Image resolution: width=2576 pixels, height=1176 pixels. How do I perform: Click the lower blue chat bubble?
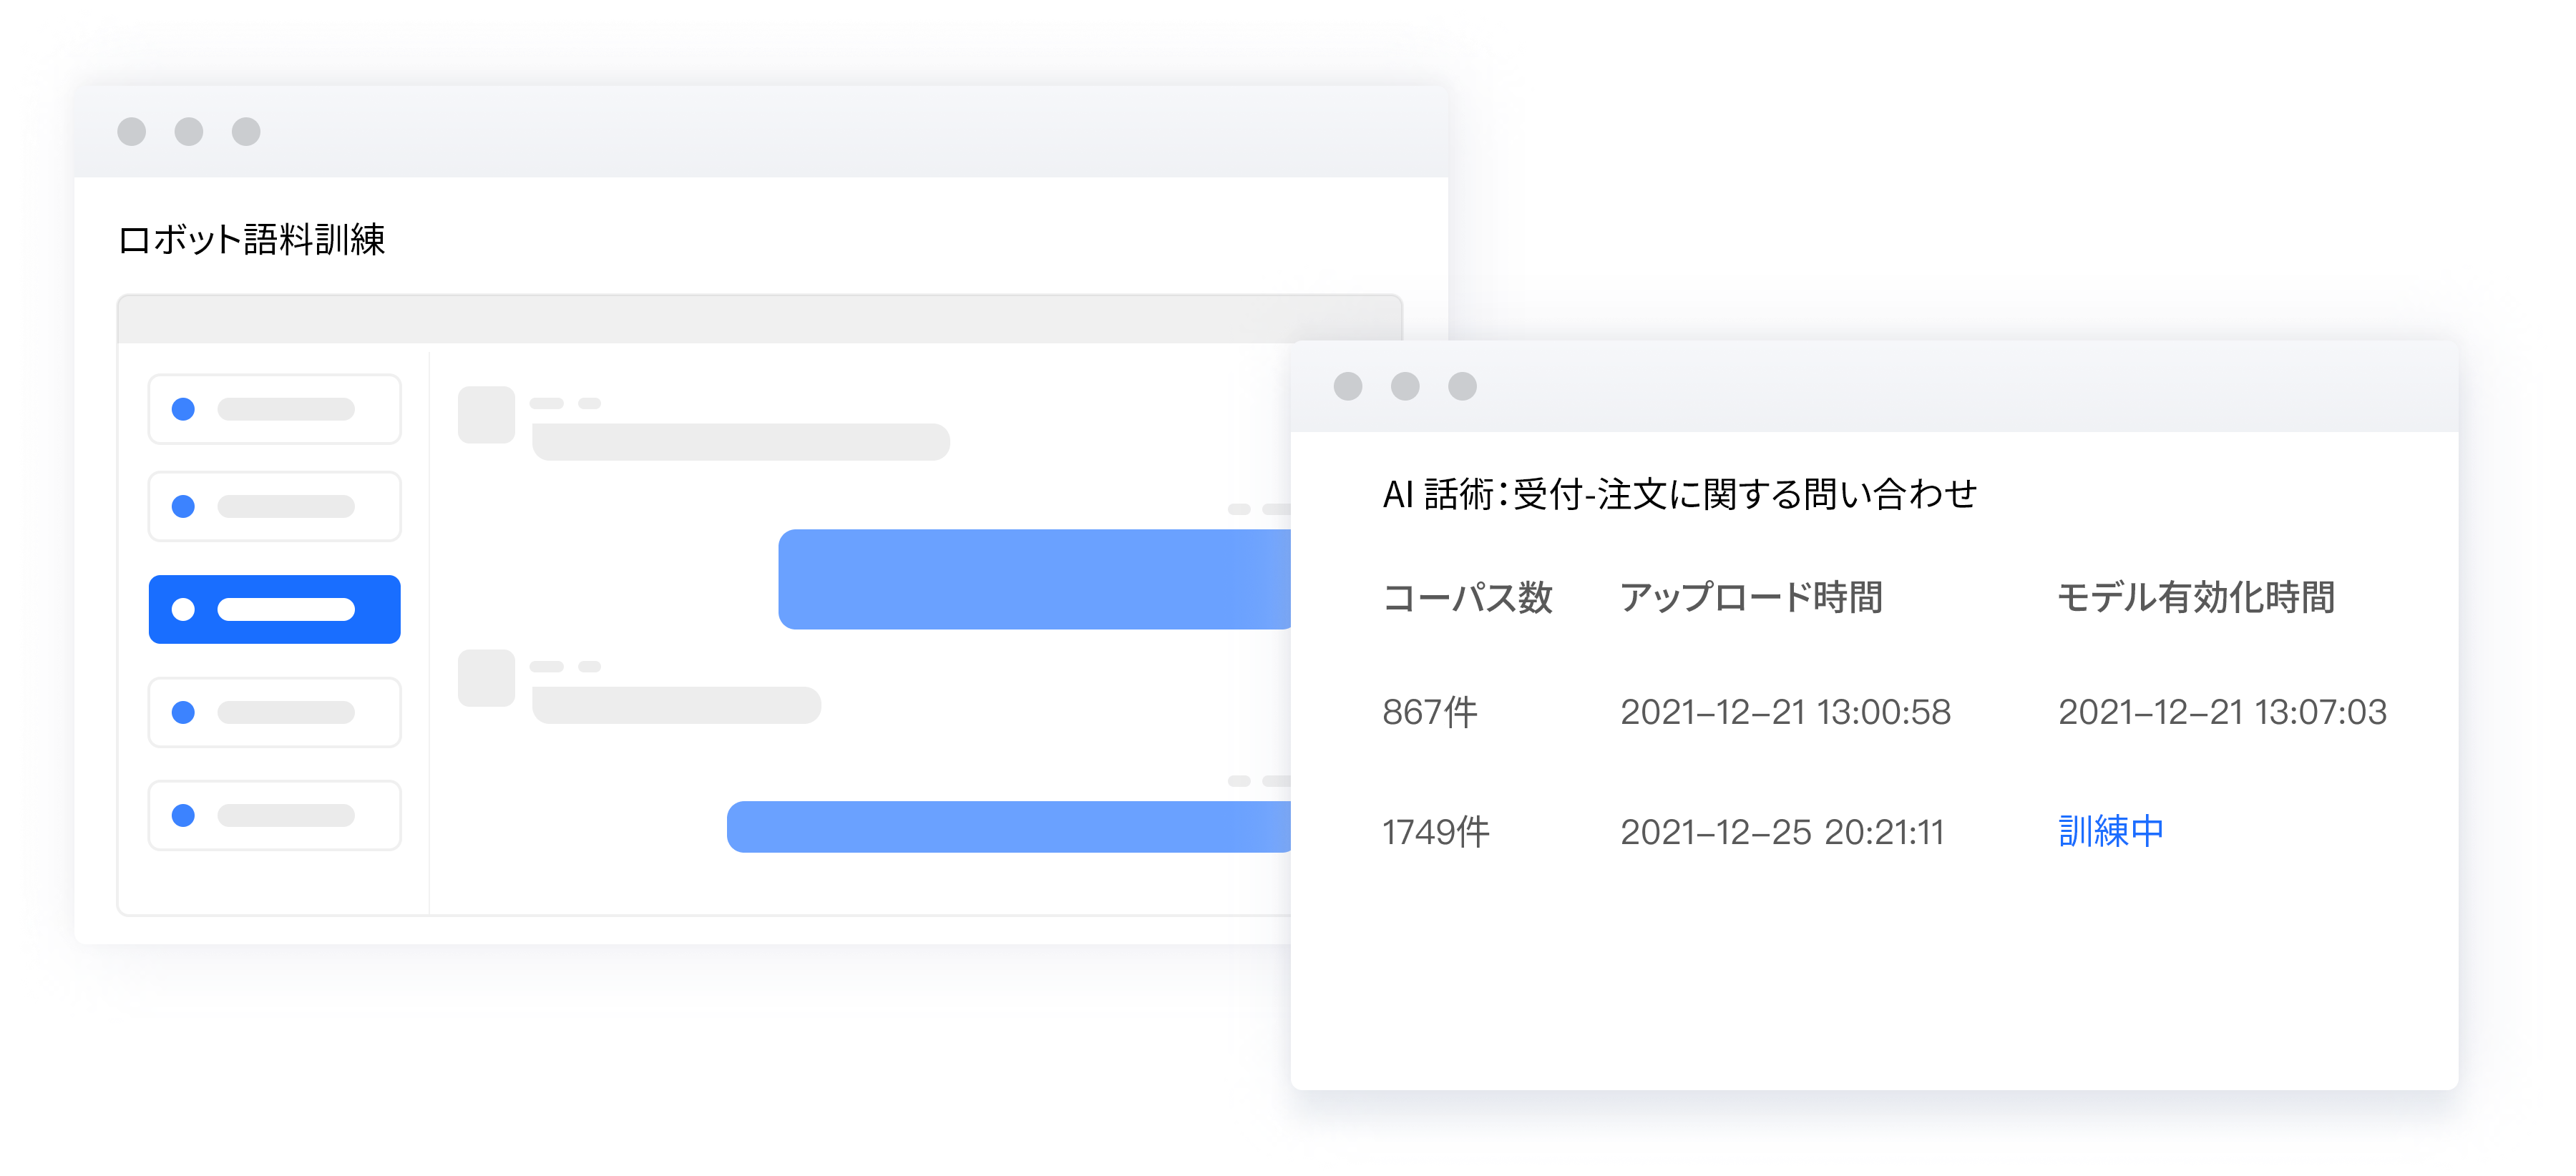(x=1008, y=828)
